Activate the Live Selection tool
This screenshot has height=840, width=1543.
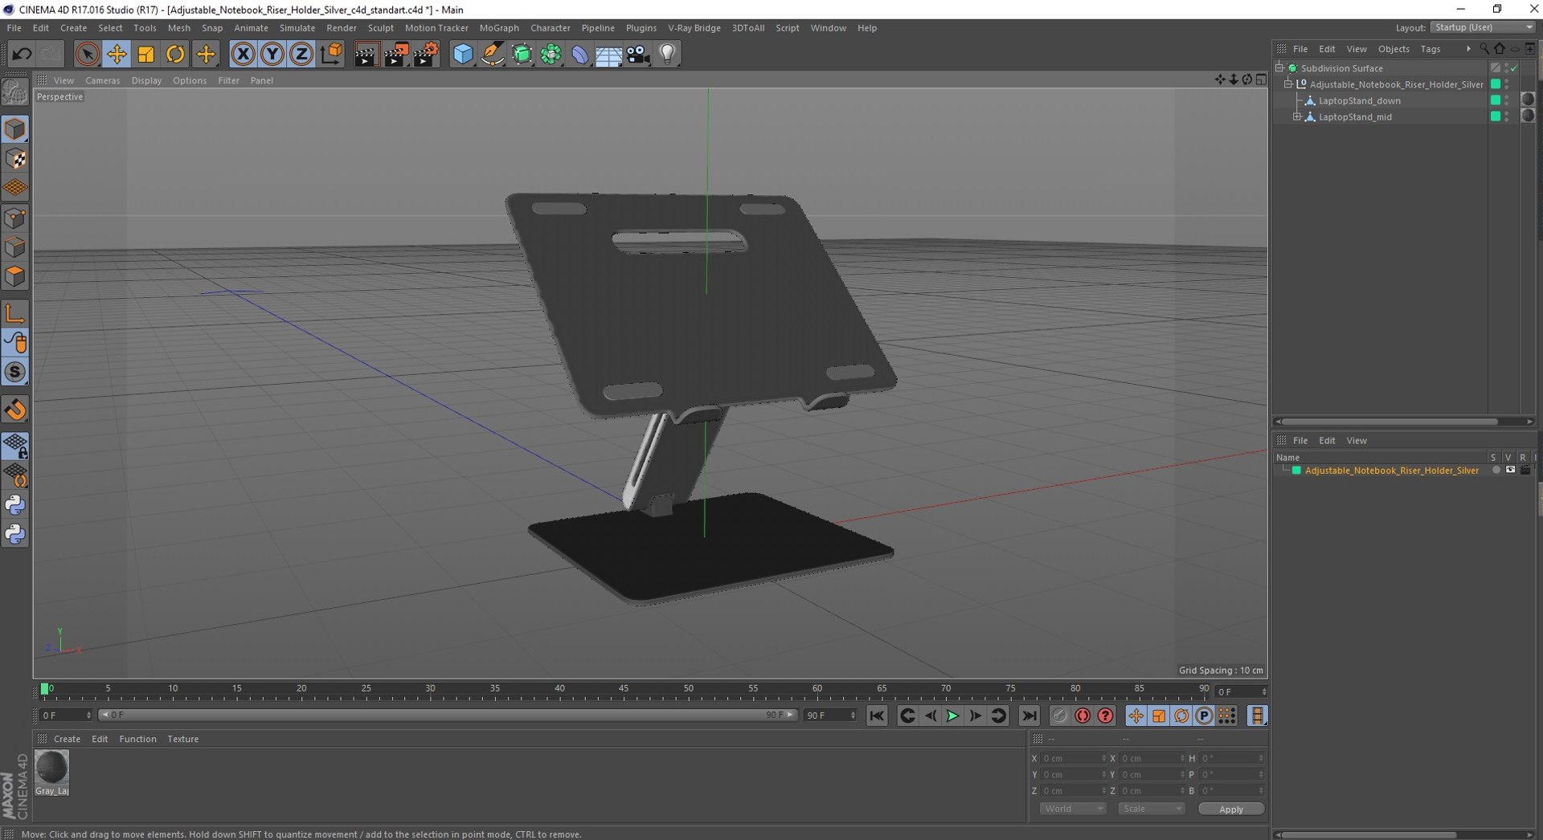coord(87,54)
